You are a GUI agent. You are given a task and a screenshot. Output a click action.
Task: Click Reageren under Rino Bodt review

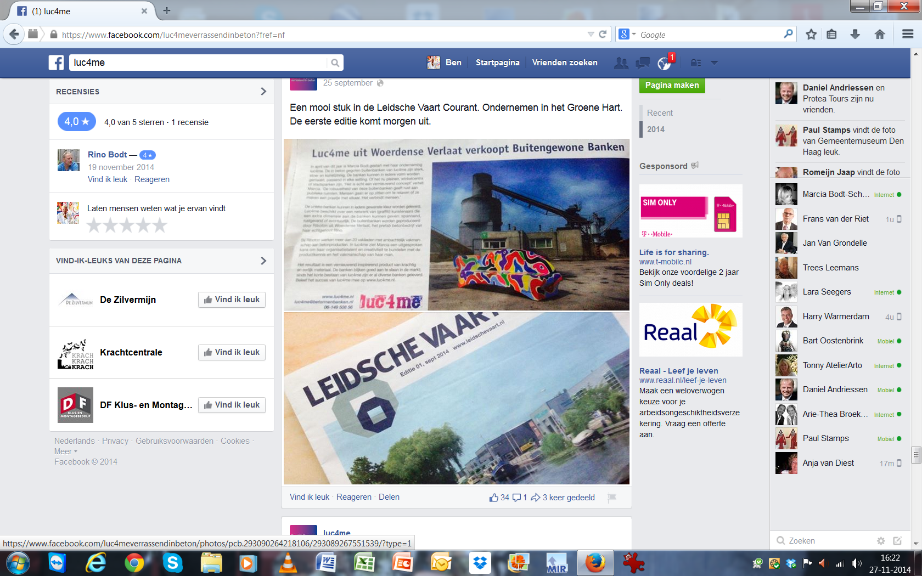click(152, 179)
